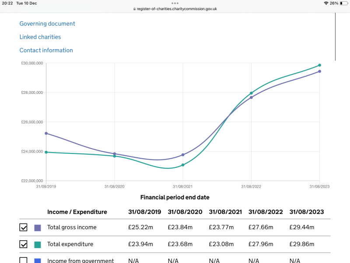Tap the Wi-Fi status icon
350x263 pixels.
coord(326,3)
